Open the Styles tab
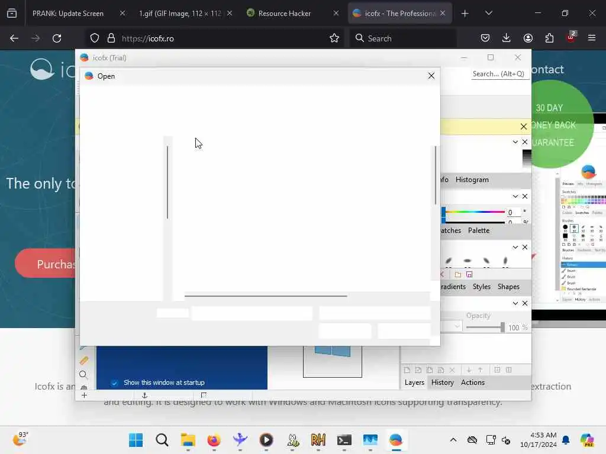 click(x=482, y=287)
